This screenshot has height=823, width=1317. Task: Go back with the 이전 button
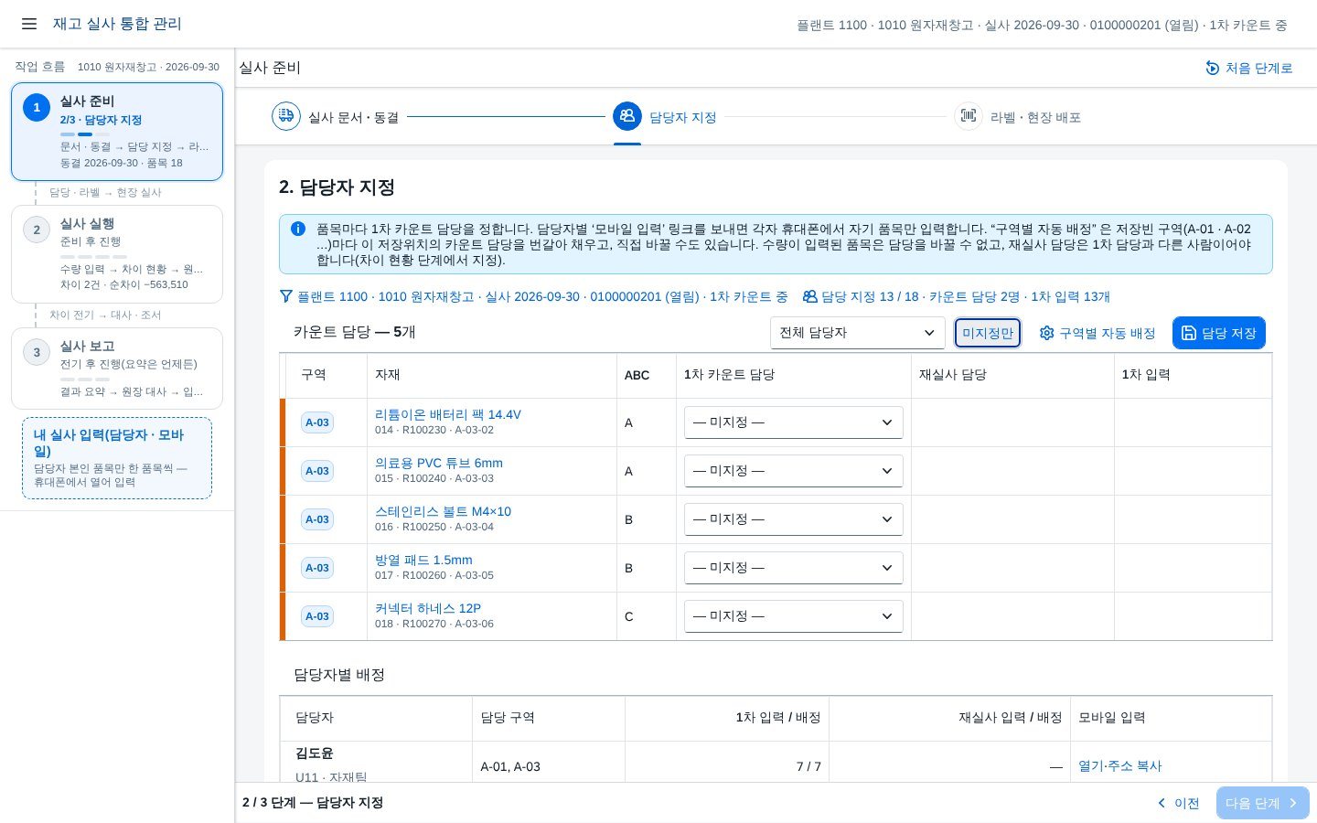pos(1178,803)
